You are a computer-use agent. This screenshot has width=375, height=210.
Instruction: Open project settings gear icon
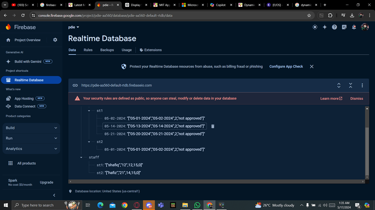[x=55, y=40]
